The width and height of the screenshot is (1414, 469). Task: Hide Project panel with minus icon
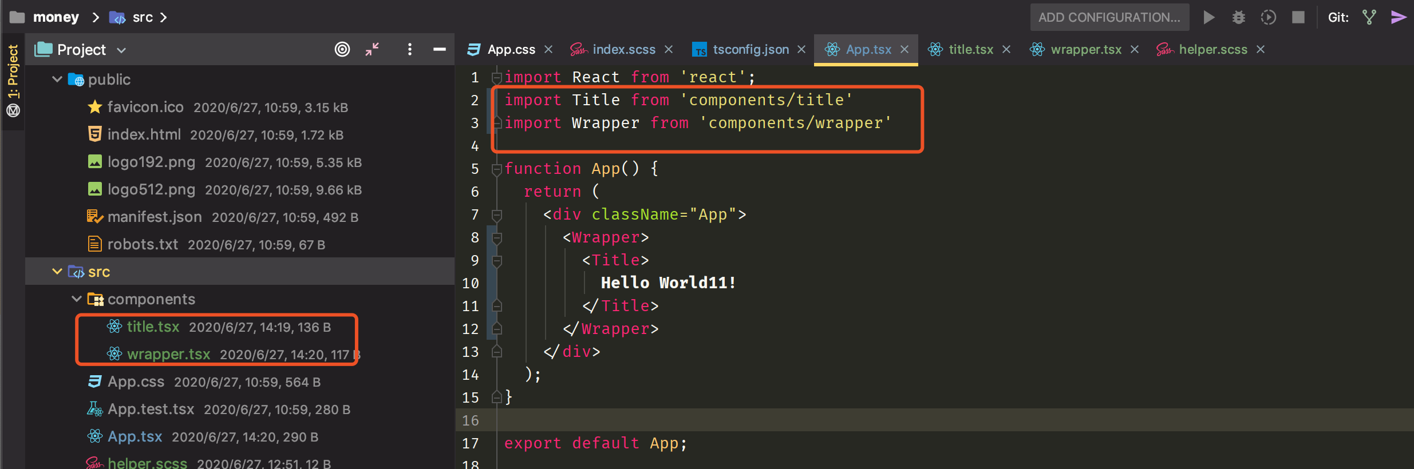pos(440,50)
